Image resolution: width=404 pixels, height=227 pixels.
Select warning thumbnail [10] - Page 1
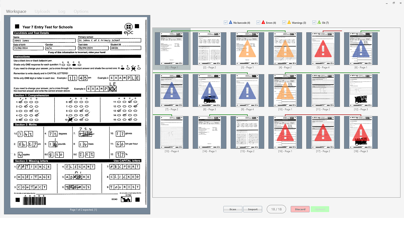click(x=285, y=91)
